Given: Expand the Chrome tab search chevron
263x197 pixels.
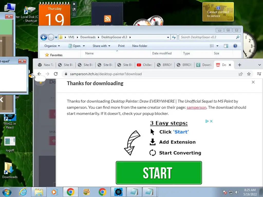Looking at the screenshot, I should click(x=259, y=65).
